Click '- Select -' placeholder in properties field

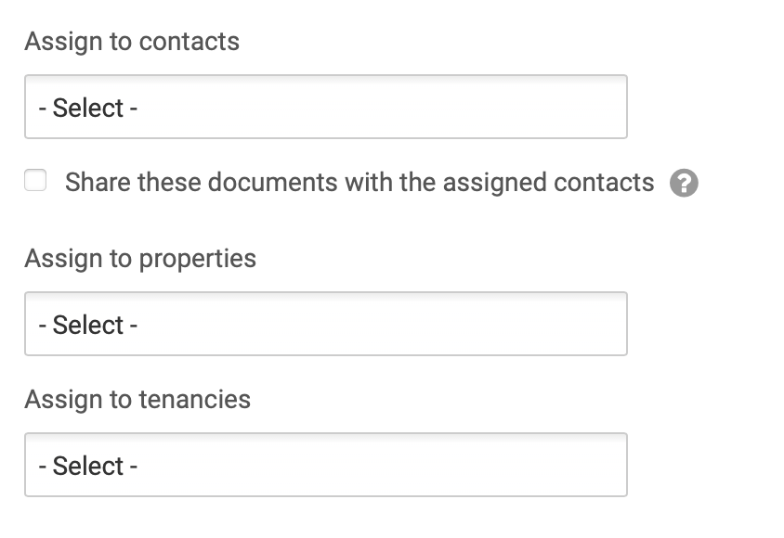tap(88, 325)
